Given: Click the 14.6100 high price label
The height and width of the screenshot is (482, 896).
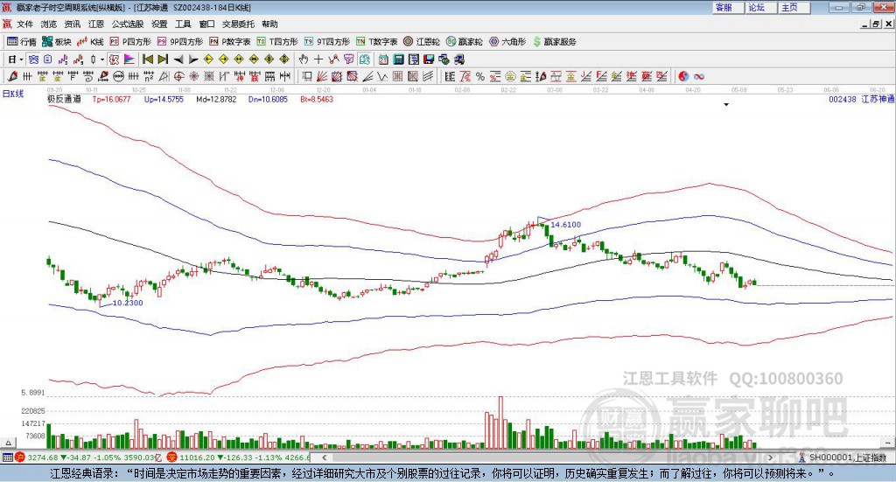Looking at the screenshot, I should point(566,225).
